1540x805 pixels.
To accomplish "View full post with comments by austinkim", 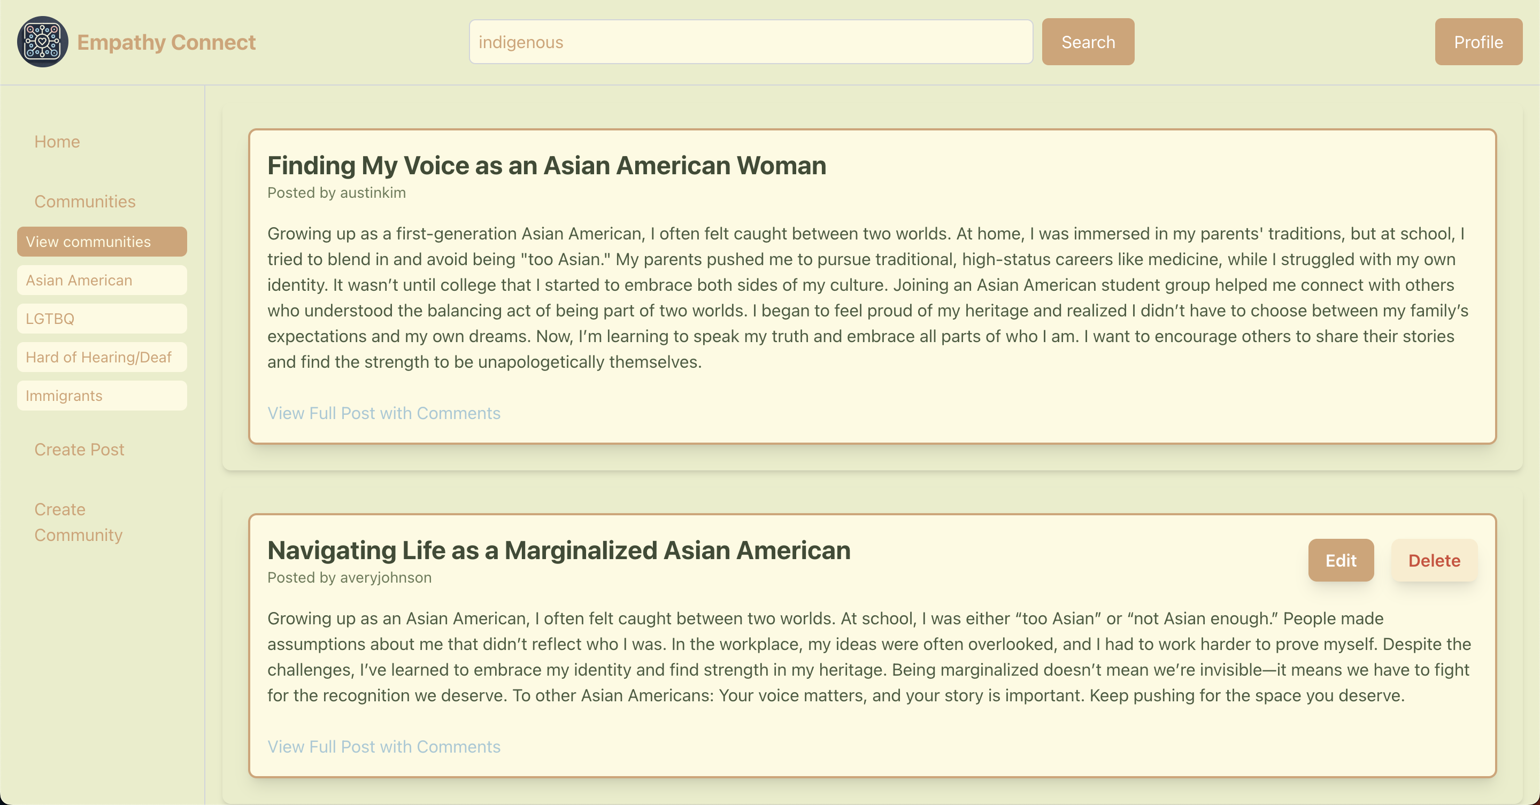I will coord(384,413).
